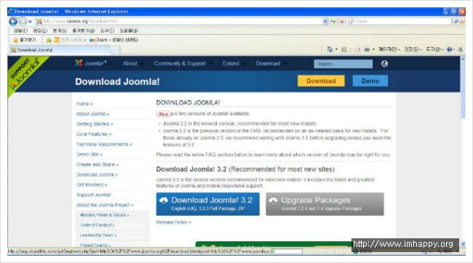Click the Joomla favicon in address bar
The height and width of the screenshot is (263, 473).
(39, 21)
